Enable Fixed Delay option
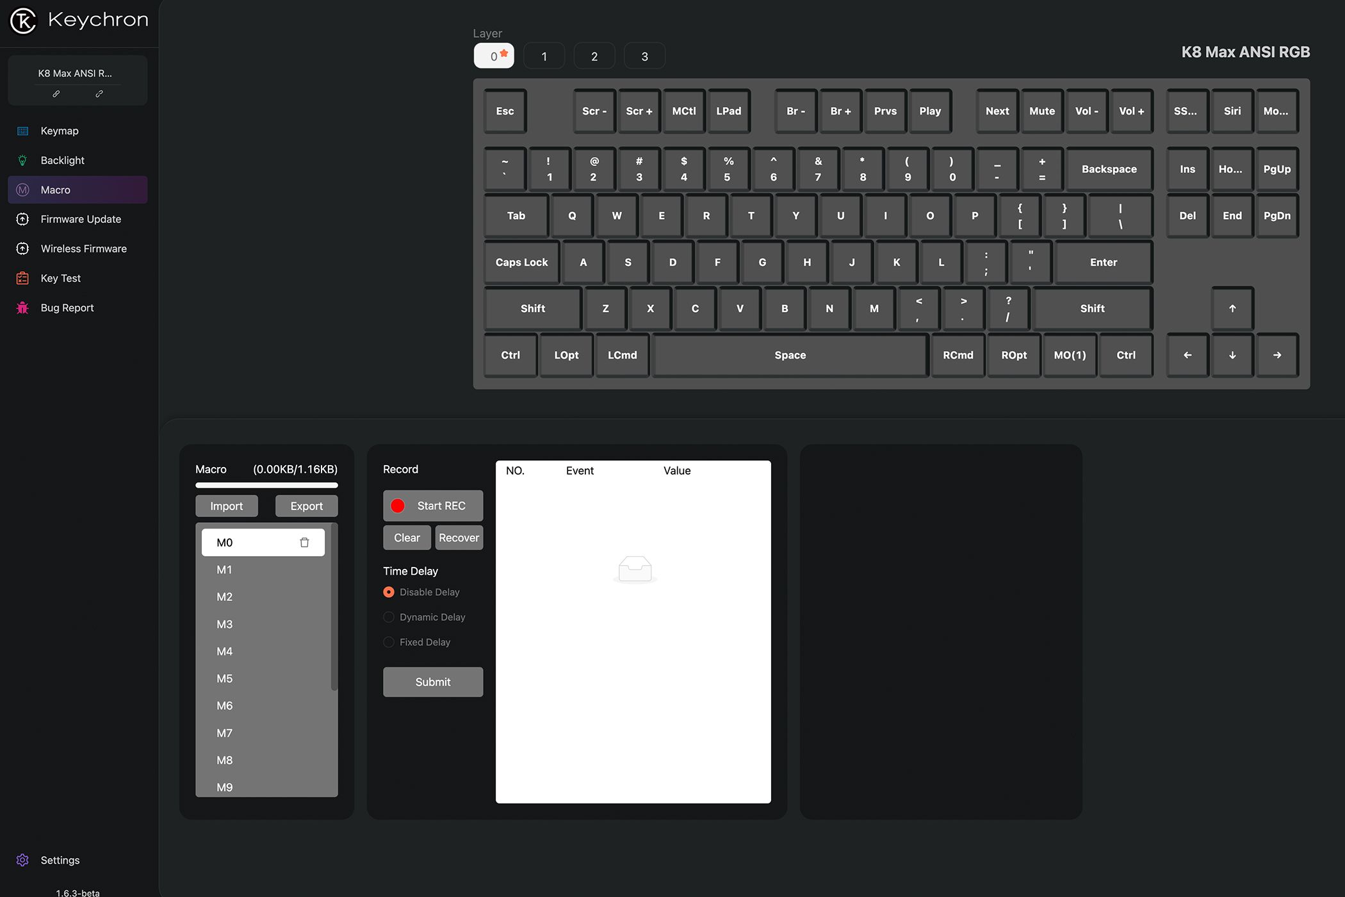1345x897 pixels. [388, 642]
